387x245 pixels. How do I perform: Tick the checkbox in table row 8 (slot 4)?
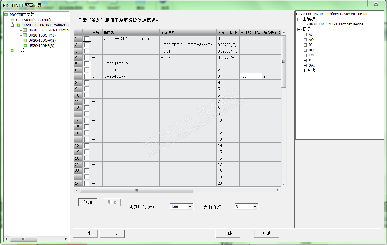(x=86, y=83)
